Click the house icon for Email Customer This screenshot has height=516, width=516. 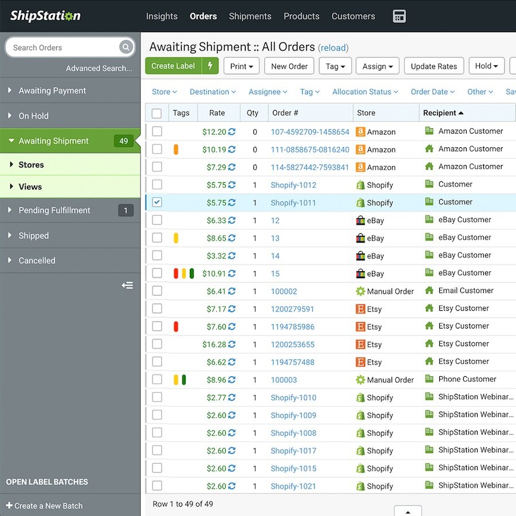(x=429, y=290)
